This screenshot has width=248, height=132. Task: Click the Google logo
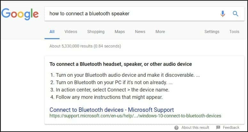click(20, 14)
